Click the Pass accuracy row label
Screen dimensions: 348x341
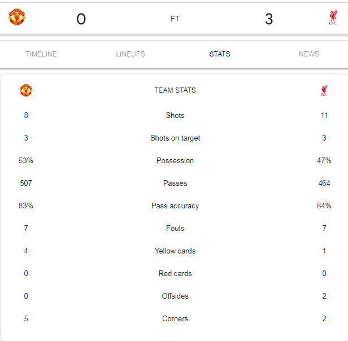(175, 206)
